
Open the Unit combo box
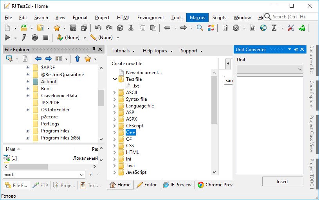(x=270, y=69)
